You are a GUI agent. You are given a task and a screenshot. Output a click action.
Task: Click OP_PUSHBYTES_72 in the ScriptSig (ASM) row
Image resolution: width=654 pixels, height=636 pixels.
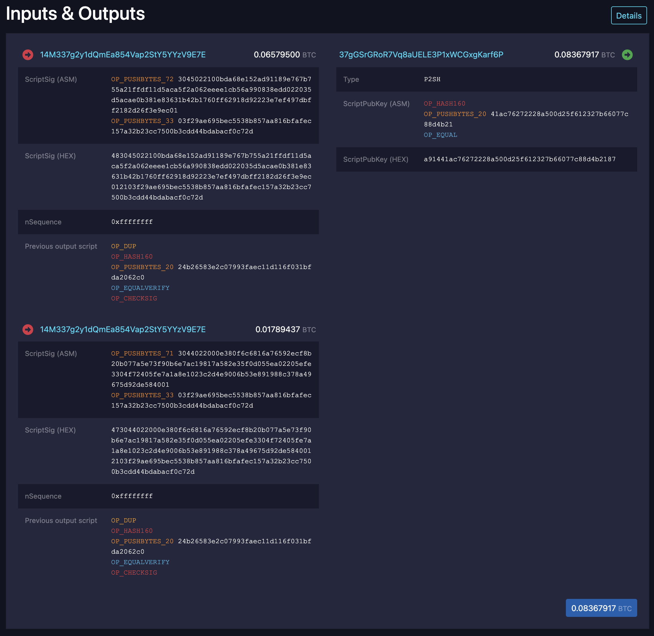pos(142,79)
